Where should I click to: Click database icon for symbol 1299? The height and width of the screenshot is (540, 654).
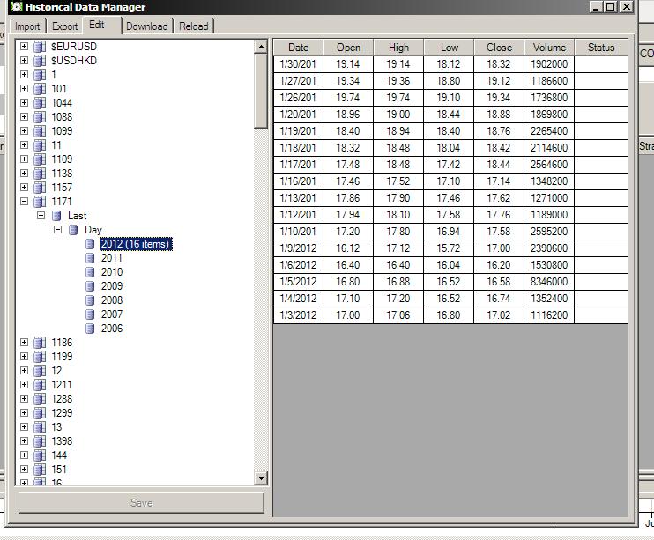point(40,413)
